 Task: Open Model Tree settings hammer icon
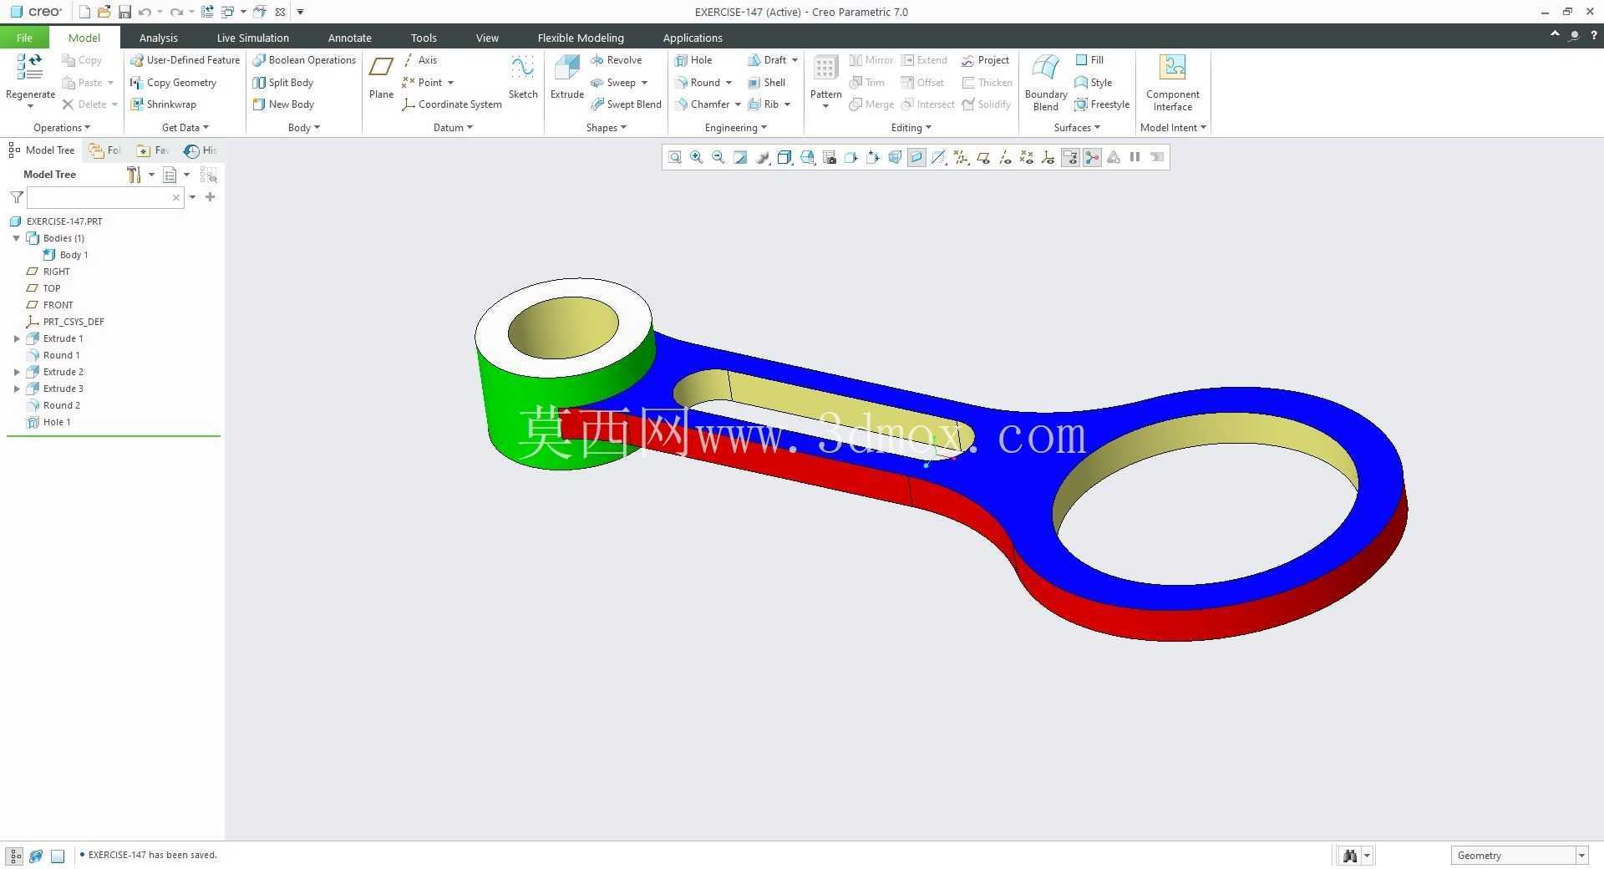tap(134, 175)
